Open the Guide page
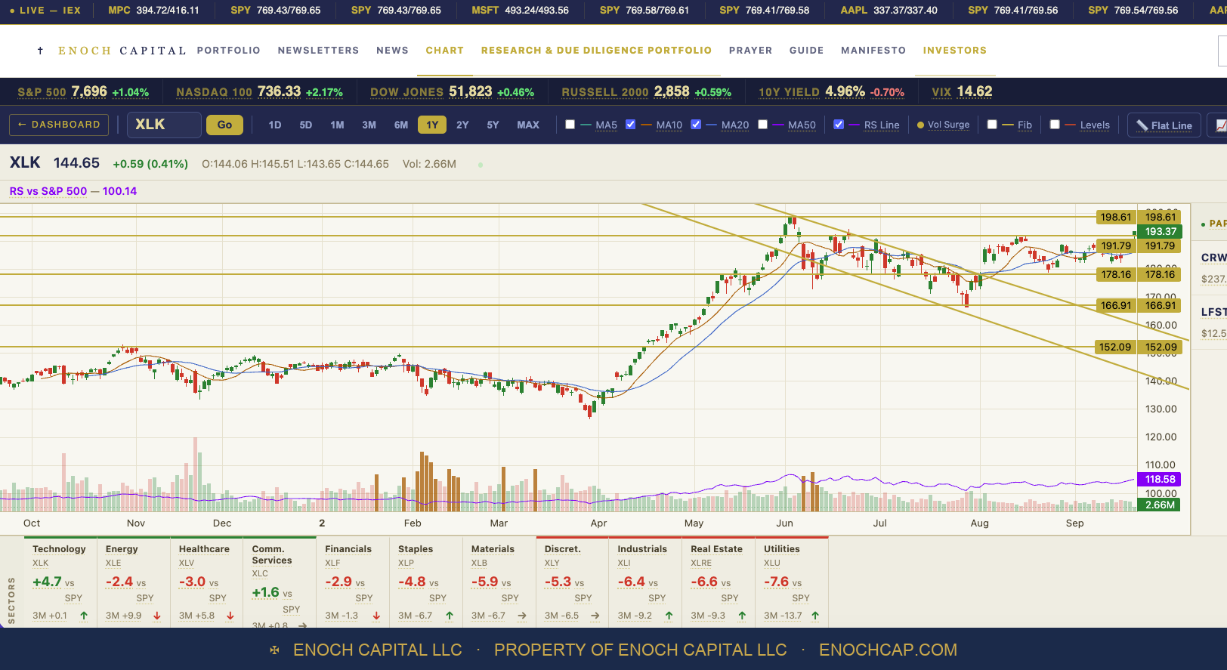 (807, 51)
